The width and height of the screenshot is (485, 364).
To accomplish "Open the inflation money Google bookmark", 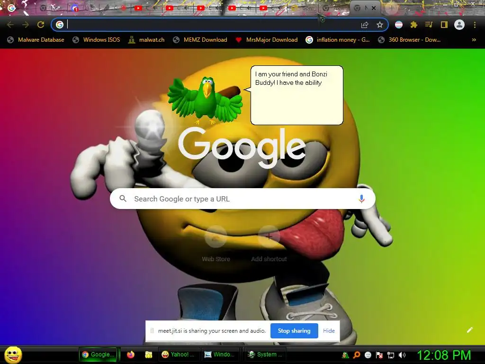I will tap(337, 40).
